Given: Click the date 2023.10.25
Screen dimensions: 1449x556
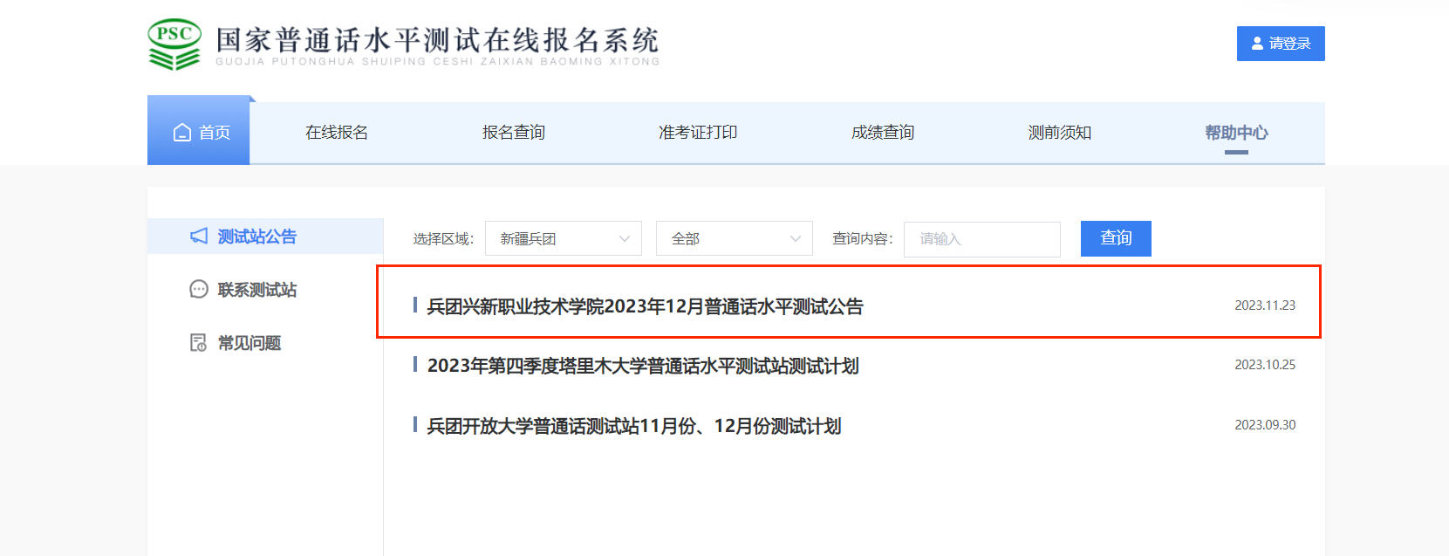Looking at the screenshot, I should 1265,365.
